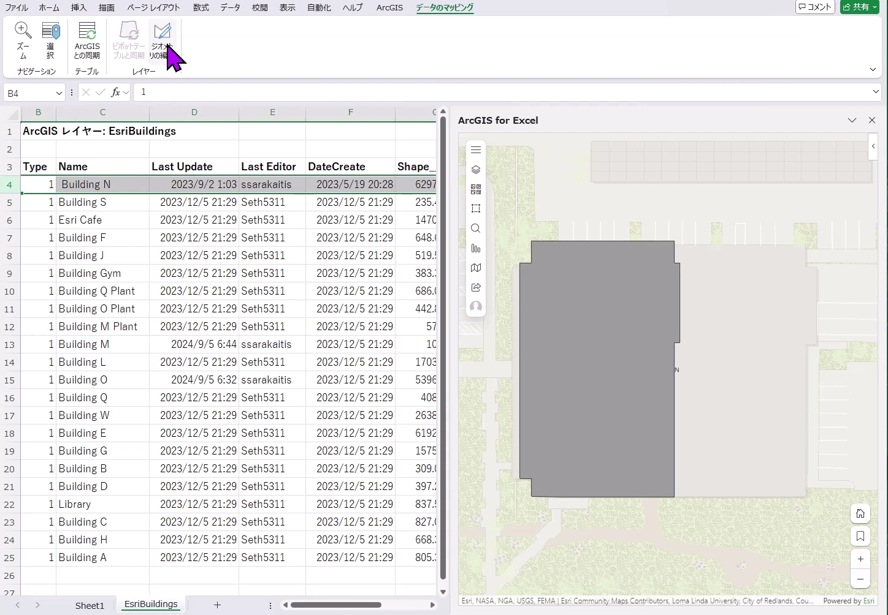Click the share/export icon in the map toolbar
This screenshot has width=888, height=615.
pos(476,287)
